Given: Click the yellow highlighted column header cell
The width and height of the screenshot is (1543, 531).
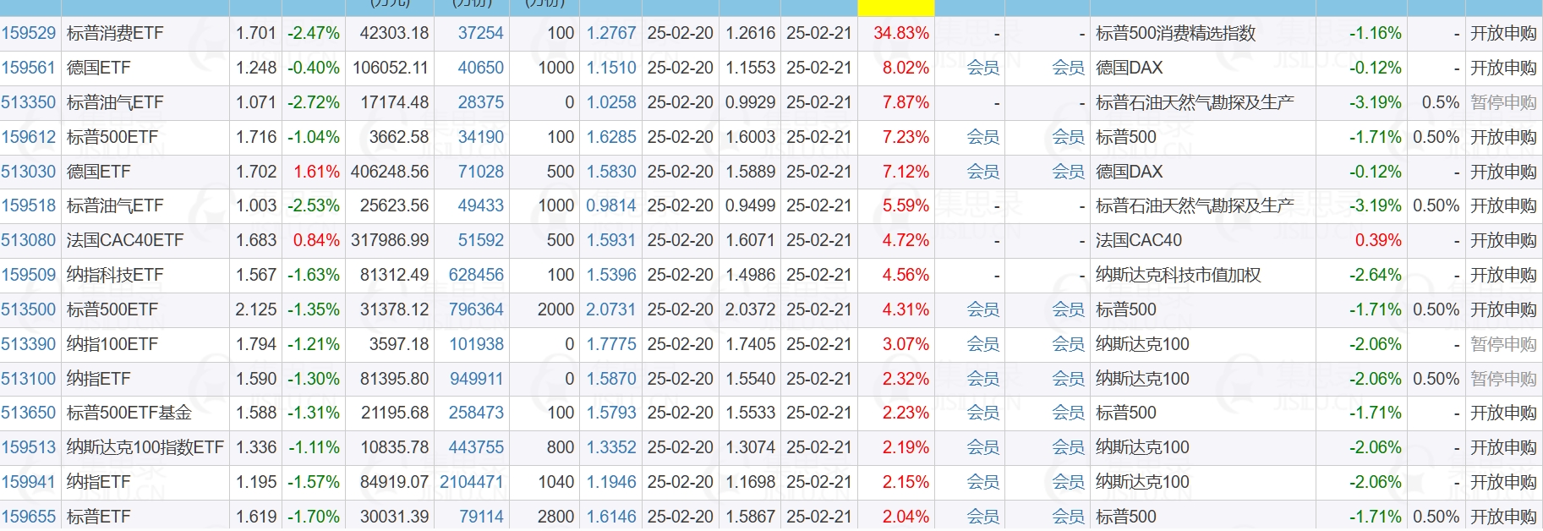Looking at the screenshot, I should 895,8.
